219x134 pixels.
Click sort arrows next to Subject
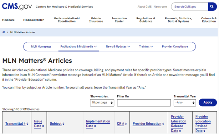[x=64, y=124]
